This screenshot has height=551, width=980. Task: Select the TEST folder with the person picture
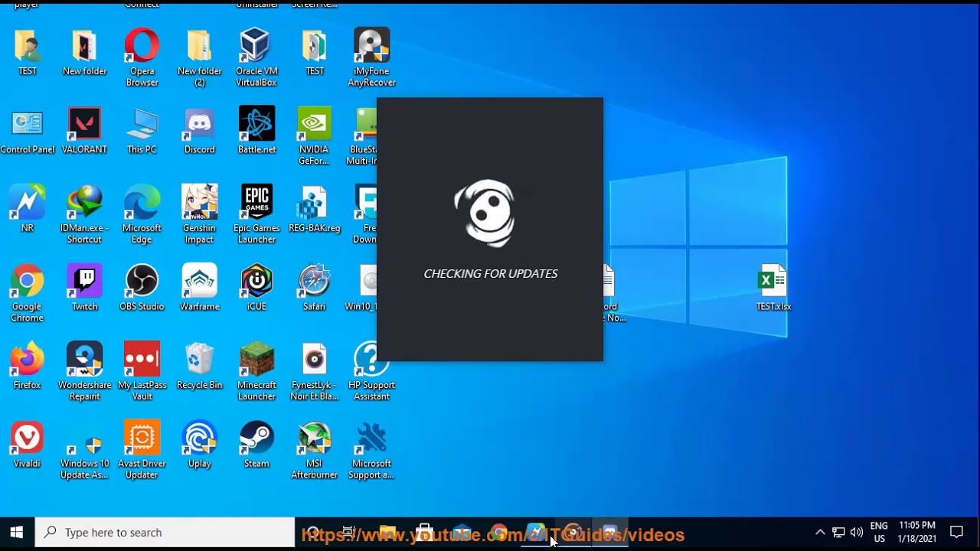(x=27, y=52)
